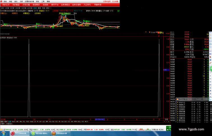This screenshot has height=136, width=212.
Task: Click the 交易未登录 link
Action: [107, 1]
